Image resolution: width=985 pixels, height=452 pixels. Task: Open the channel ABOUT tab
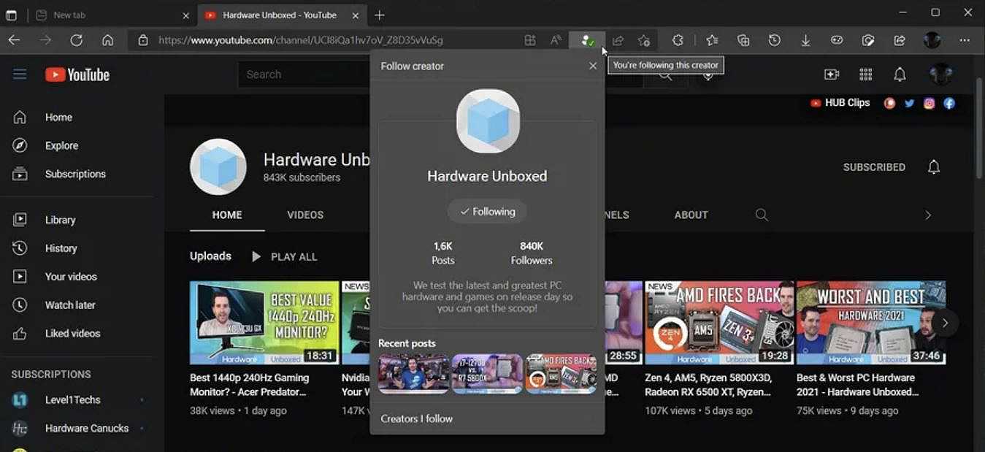pyautogui.click(x=691, y=215)
